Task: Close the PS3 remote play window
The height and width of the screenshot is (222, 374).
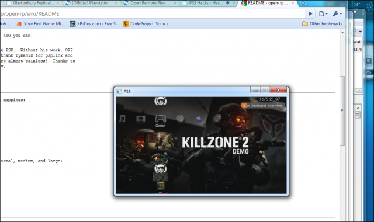Action: pos(278,90)
